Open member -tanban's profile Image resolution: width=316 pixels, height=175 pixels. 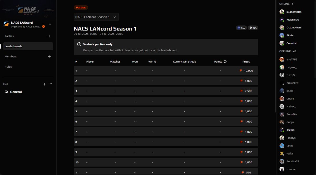click(x=291, y=169)
